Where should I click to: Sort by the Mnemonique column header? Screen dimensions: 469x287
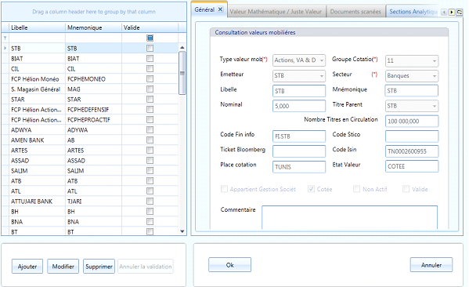(93, 27)
